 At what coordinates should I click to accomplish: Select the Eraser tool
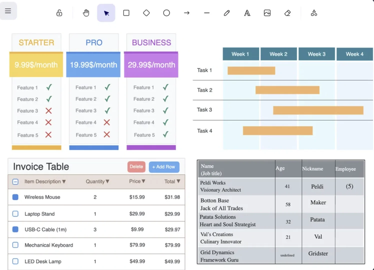coord(287,13)
